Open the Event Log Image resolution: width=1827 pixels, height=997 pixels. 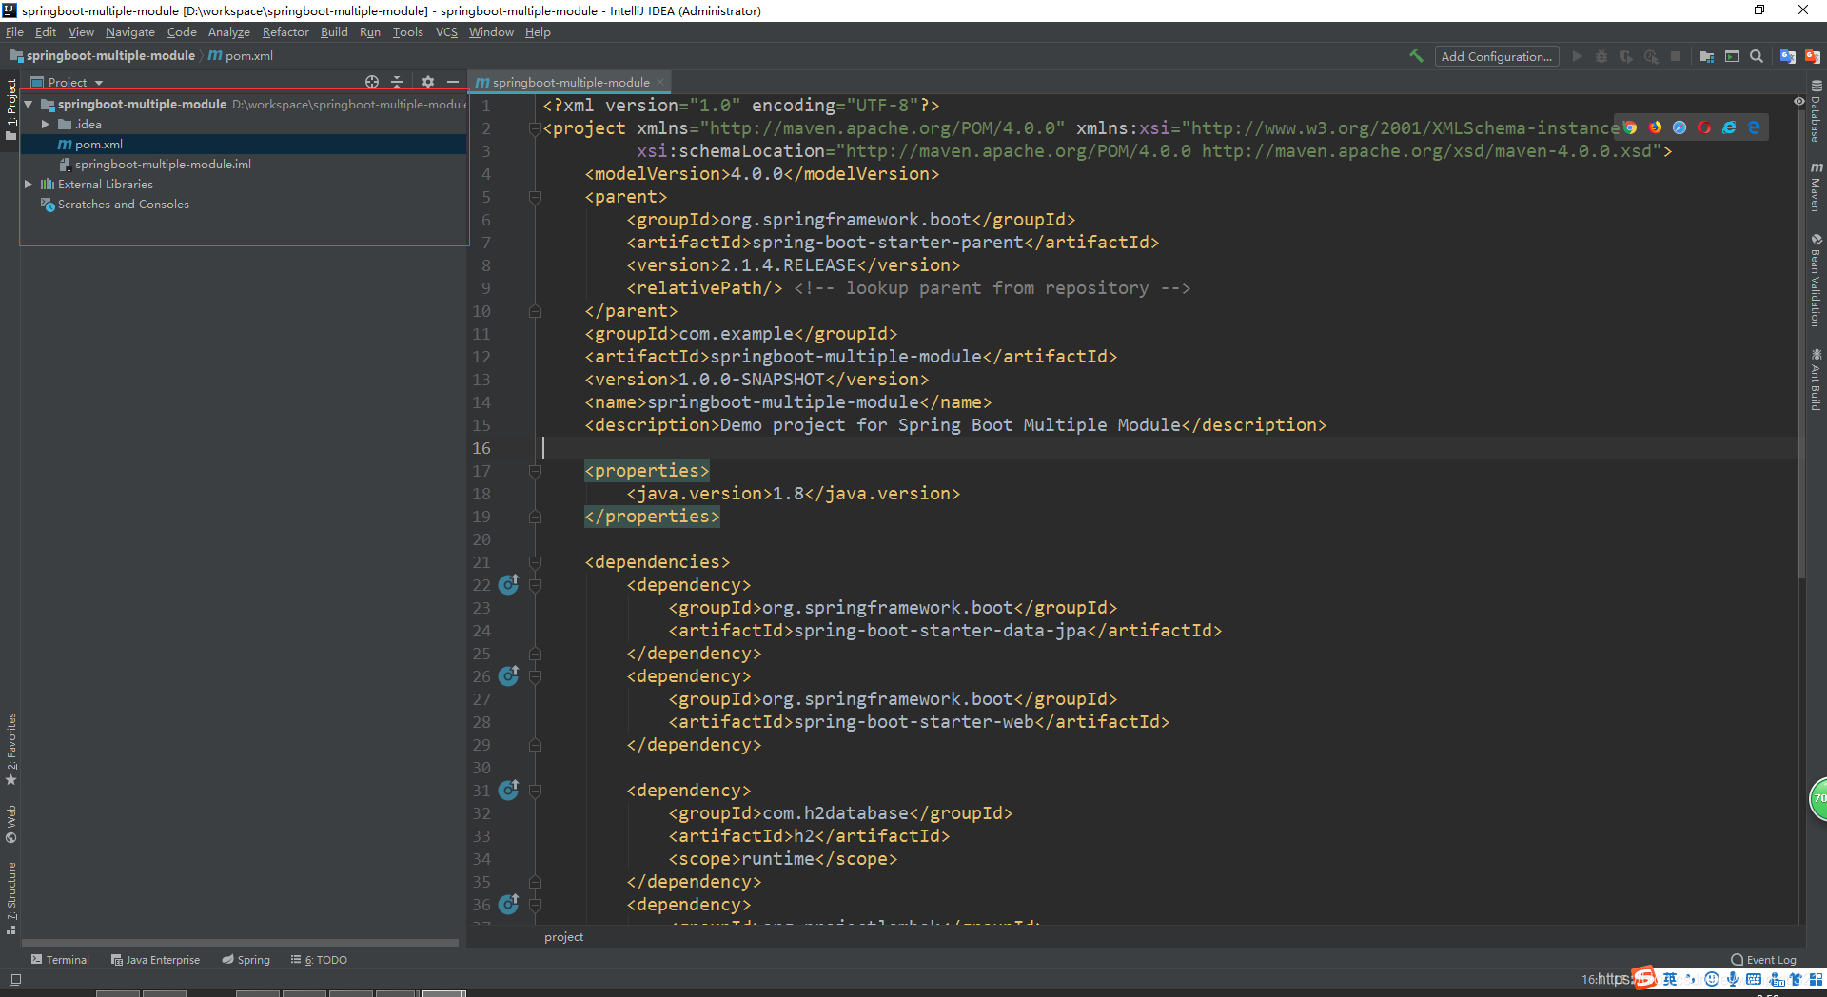pyautogui.click(x=1763, y=959)
